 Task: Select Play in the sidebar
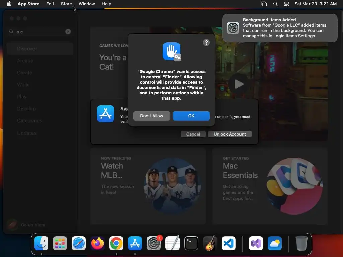[40, 97]
